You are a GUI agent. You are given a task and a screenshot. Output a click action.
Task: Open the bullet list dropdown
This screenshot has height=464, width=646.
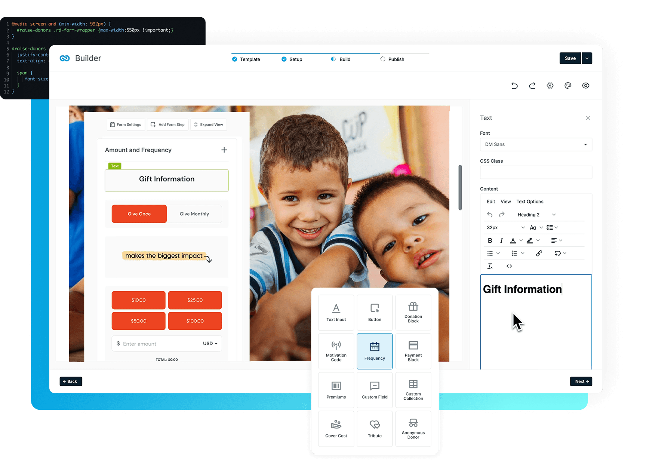493,253
